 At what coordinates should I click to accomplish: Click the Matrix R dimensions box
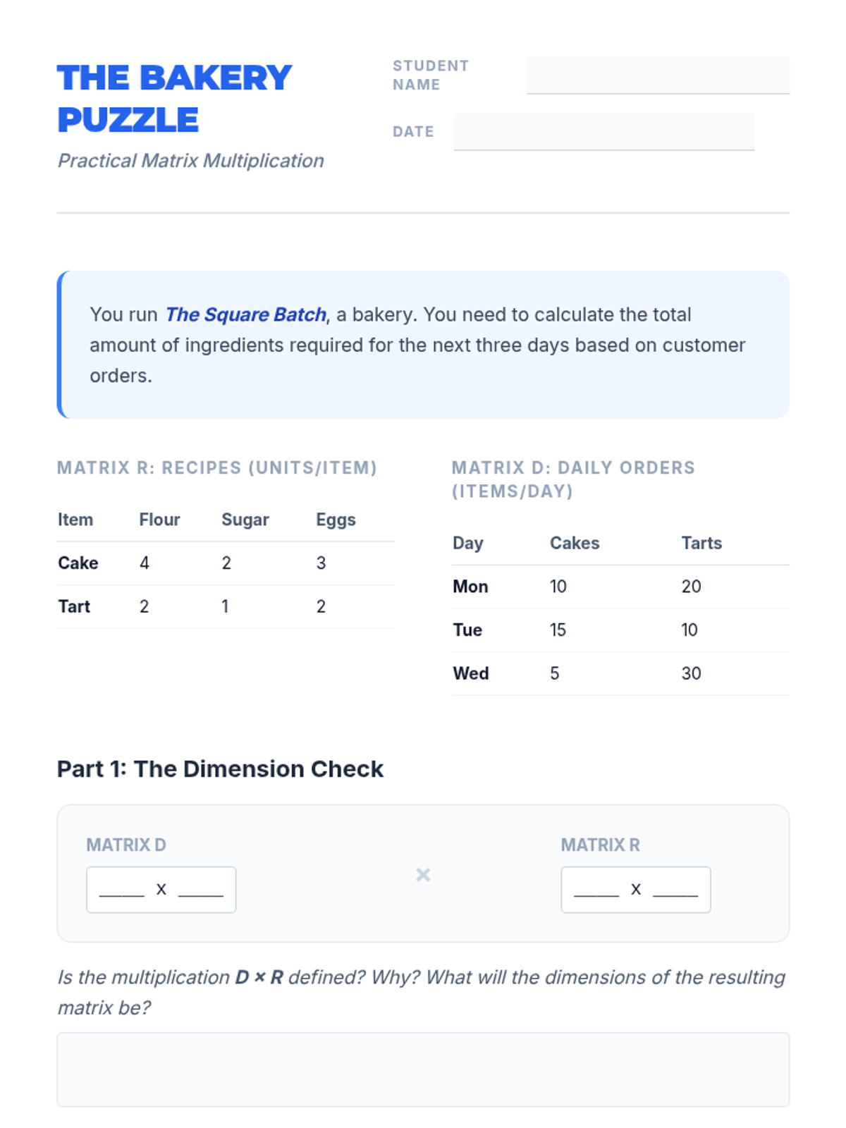pos(635,889)
